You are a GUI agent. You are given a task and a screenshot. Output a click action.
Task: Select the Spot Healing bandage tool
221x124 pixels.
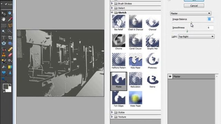pos(10,49)
